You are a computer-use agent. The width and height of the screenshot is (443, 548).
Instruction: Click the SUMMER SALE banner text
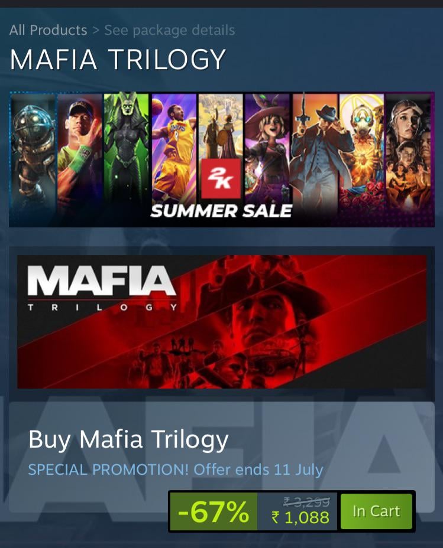[221, 211]
